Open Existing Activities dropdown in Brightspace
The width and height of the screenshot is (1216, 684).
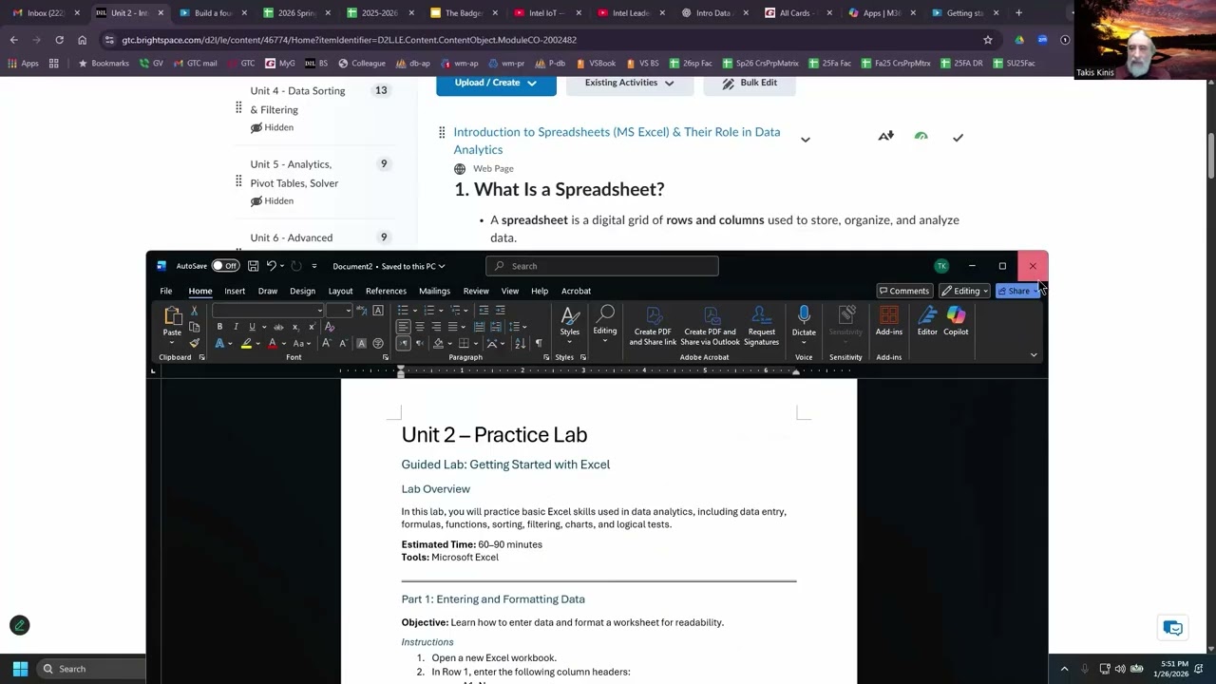click(x=629, y=83)
